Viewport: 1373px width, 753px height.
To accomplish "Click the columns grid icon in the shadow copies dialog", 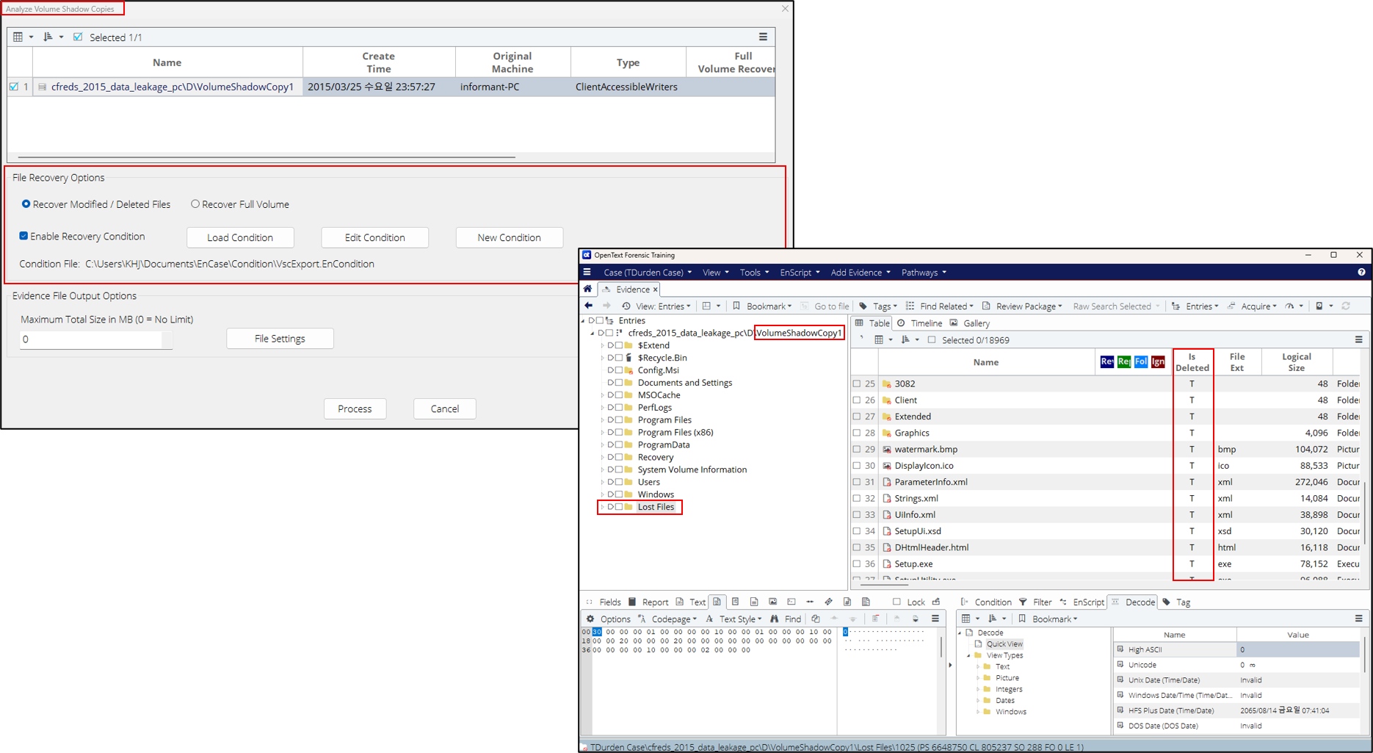I will click(18, 37).
